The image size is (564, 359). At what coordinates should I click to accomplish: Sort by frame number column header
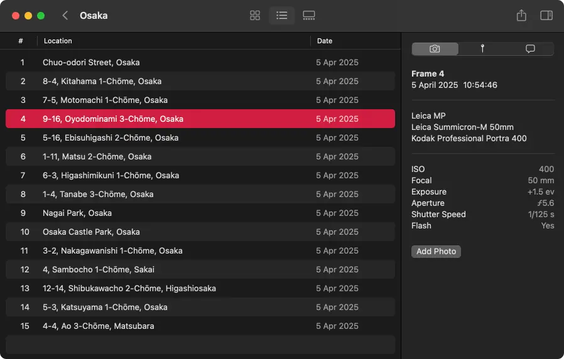pyautogui.click(x=21, y=41)
